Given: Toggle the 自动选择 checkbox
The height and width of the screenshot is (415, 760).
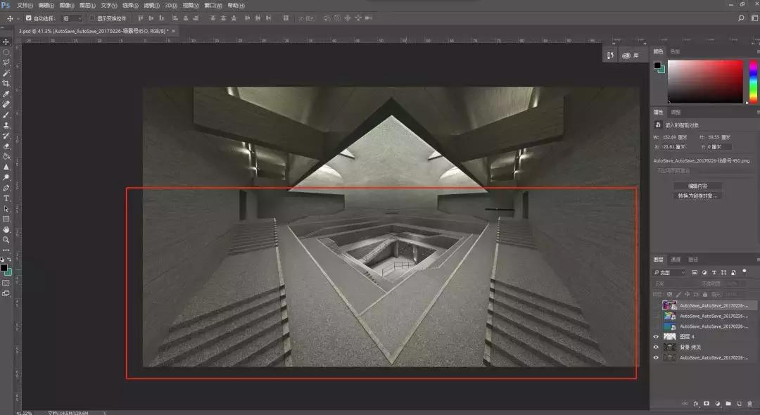Looking at the screenshot, I should [x=29, y=18].
